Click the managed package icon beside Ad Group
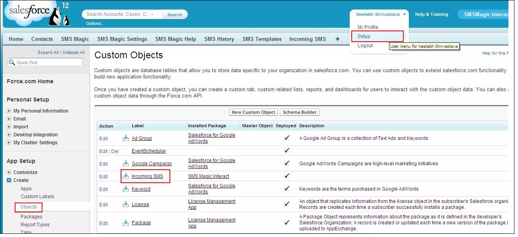This screenshot has width=518, height=237. [x=126, y=138]
